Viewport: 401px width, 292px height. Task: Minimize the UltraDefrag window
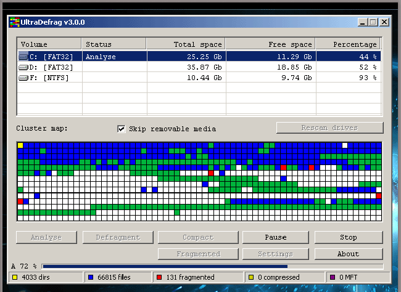363,22
